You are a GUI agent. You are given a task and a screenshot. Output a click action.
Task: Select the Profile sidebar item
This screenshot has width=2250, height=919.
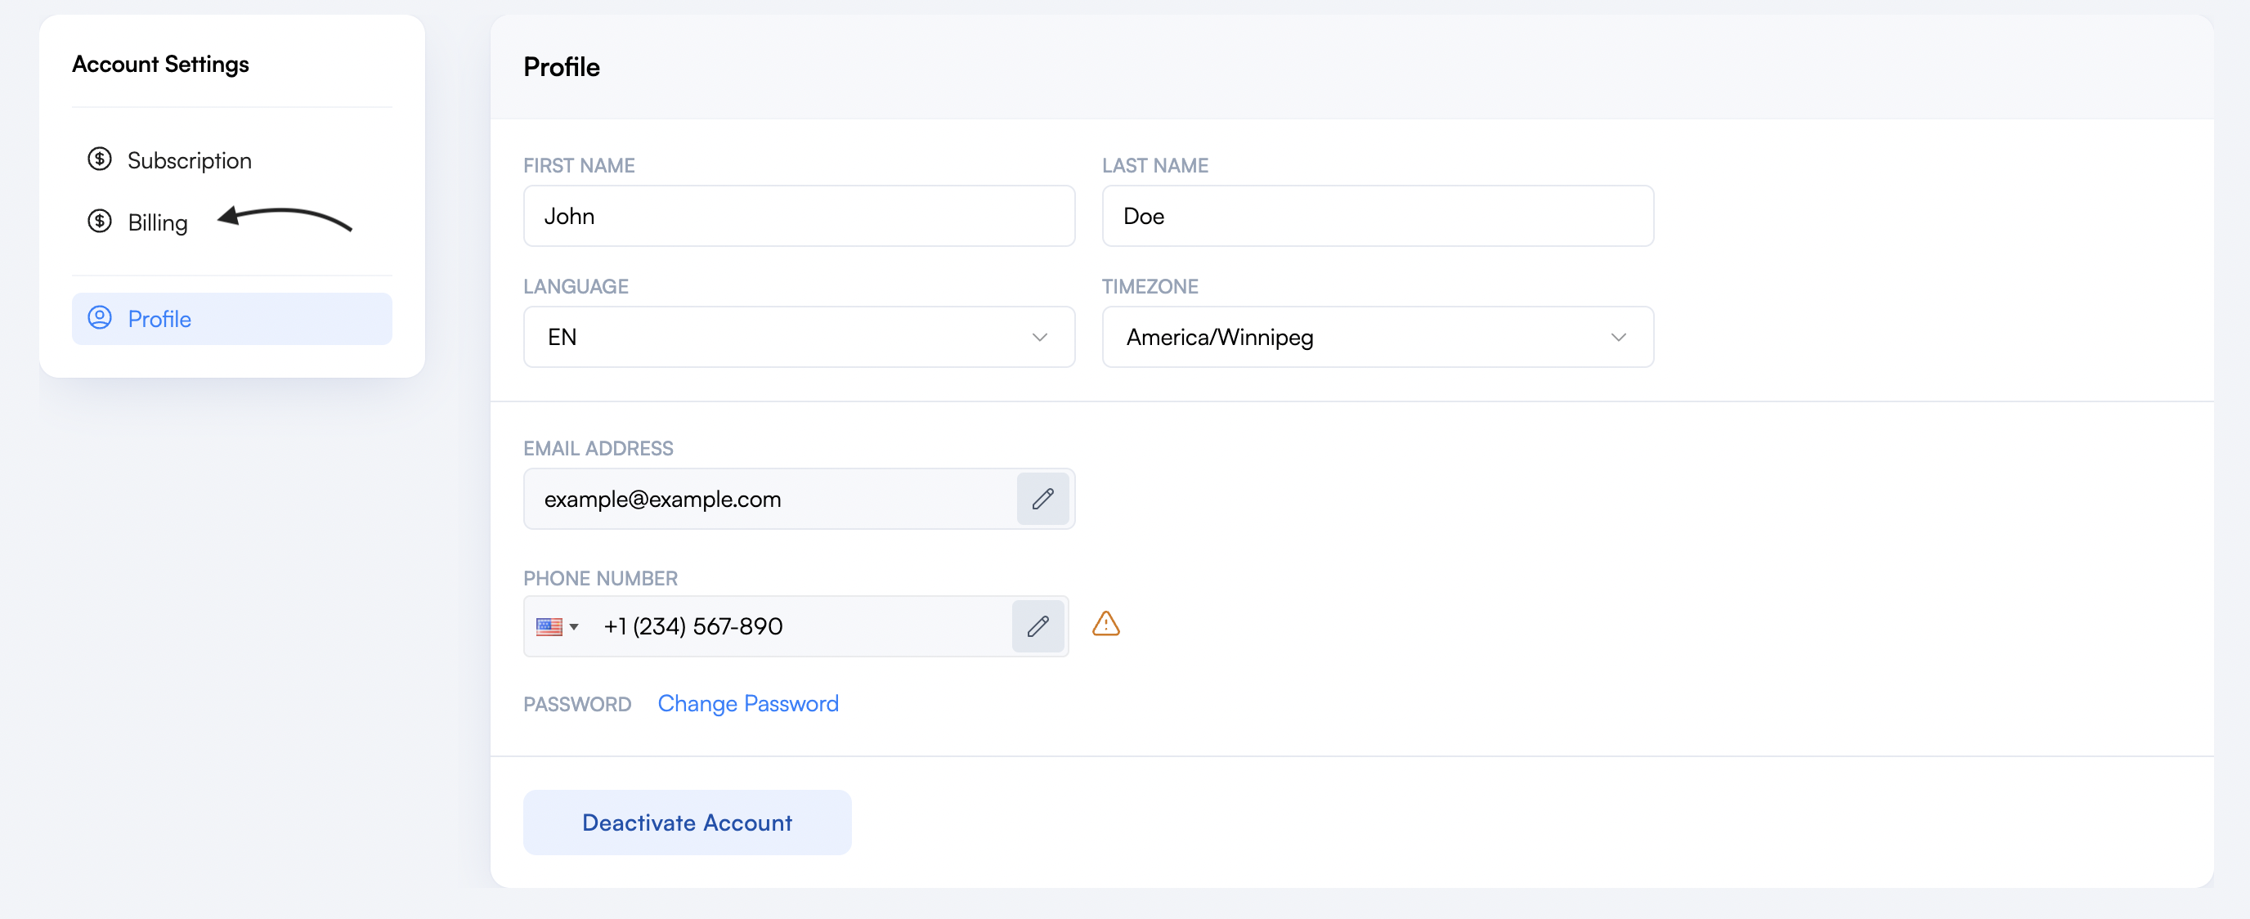pos(231,319)
